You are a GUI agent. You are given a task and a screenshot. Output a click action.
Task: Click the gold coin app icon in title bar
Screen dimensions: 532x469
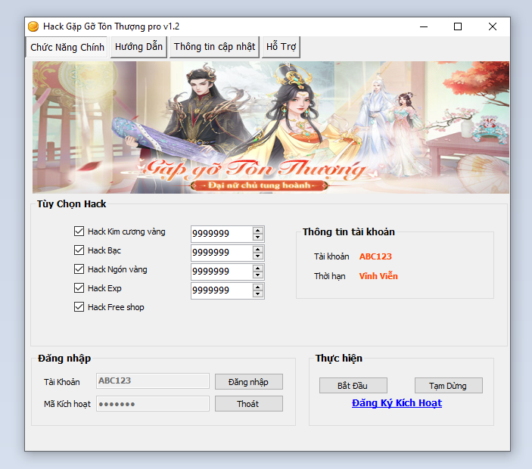click(33, 26)
